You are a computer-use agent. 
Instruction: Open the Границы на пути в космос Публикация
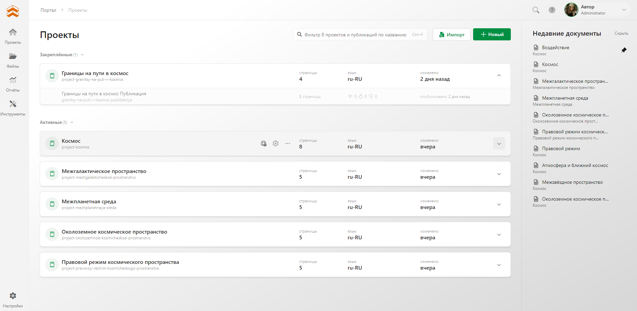(x=104, y=94)
